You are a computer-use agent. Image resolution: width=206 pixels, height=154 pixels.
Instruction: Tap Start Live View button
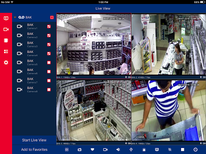coord(34,140)
